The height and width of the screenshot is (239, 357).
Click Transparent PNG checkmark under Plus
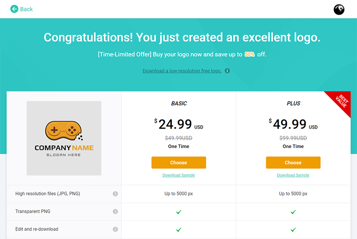click(x=293, y=212)
